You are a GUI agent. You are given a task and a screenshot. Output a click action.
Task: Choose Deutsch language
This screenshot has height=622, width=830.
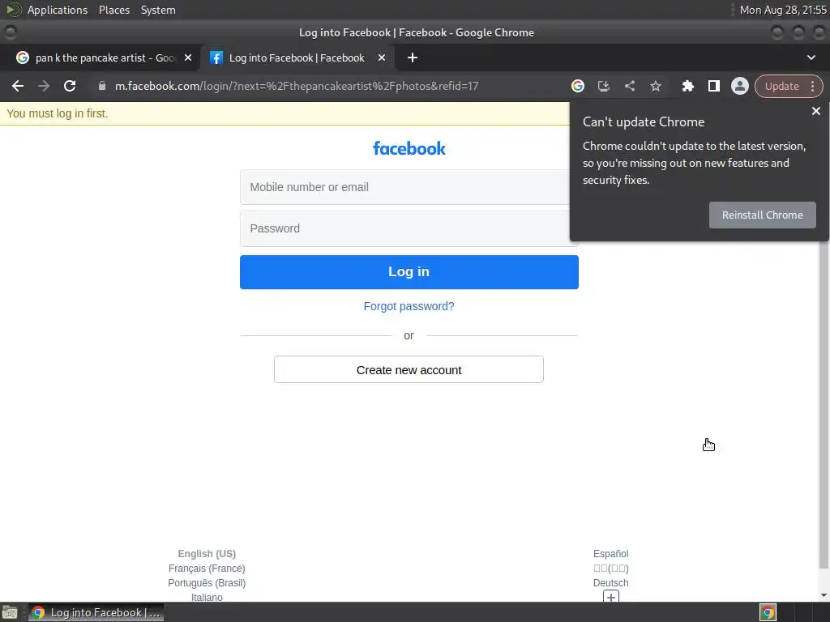coord(611,583)
